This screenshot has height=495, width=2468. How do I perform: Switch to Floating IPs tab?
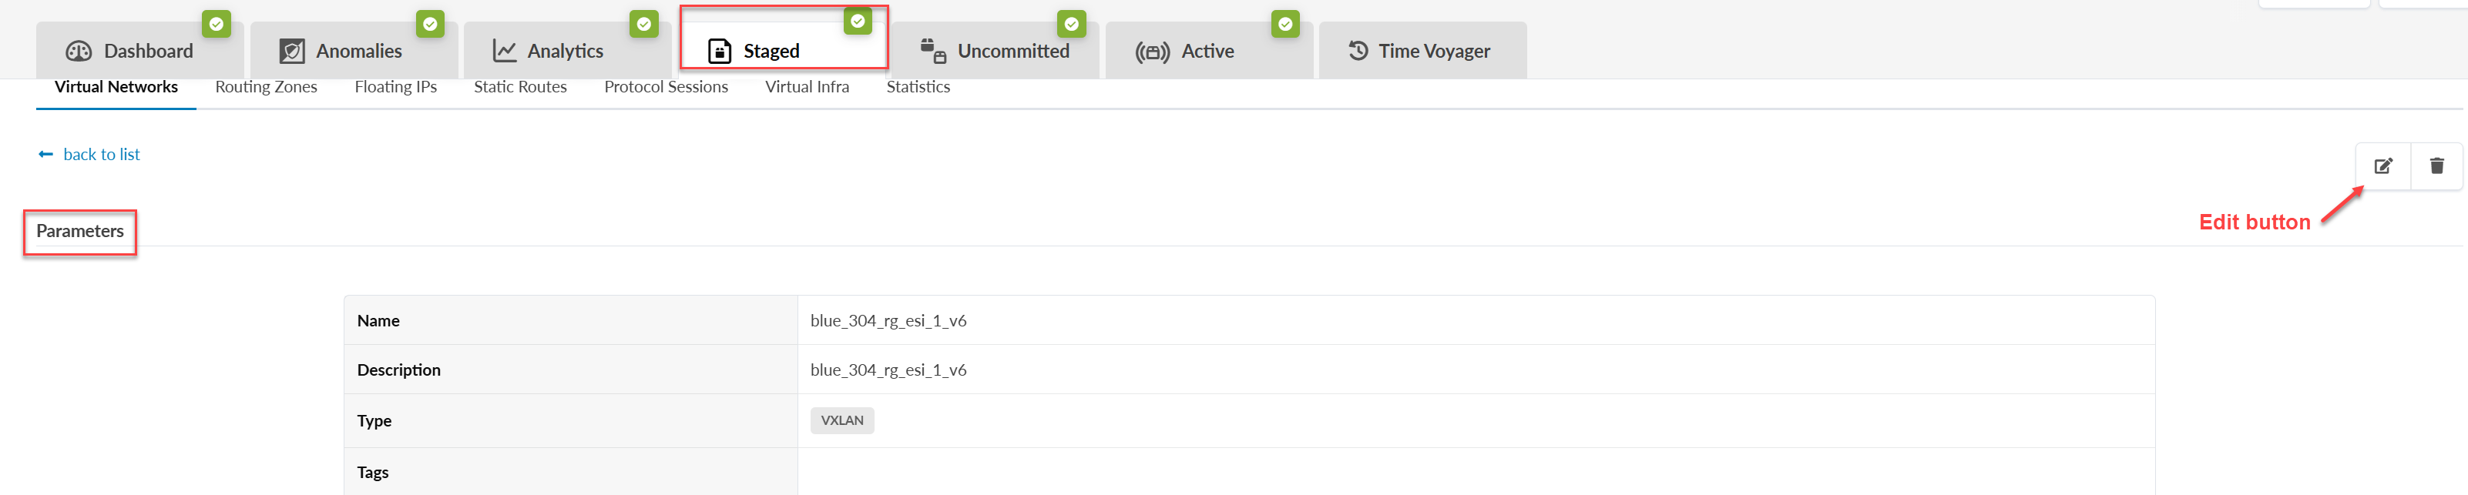396,87
